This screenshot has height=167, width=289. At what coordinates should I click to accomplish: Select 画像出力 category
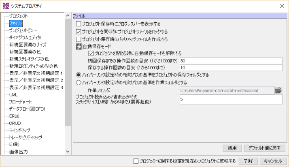[19, 152]
